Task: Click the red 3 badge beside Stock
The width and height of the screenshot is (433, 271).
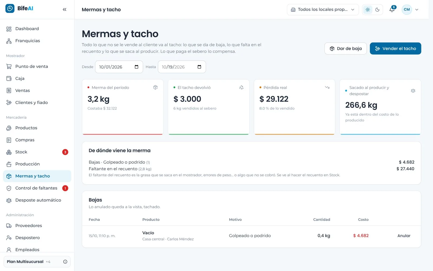Action: coord(65,152)
